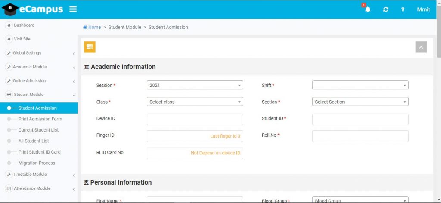Focus the Roll No field

point(360,136)
